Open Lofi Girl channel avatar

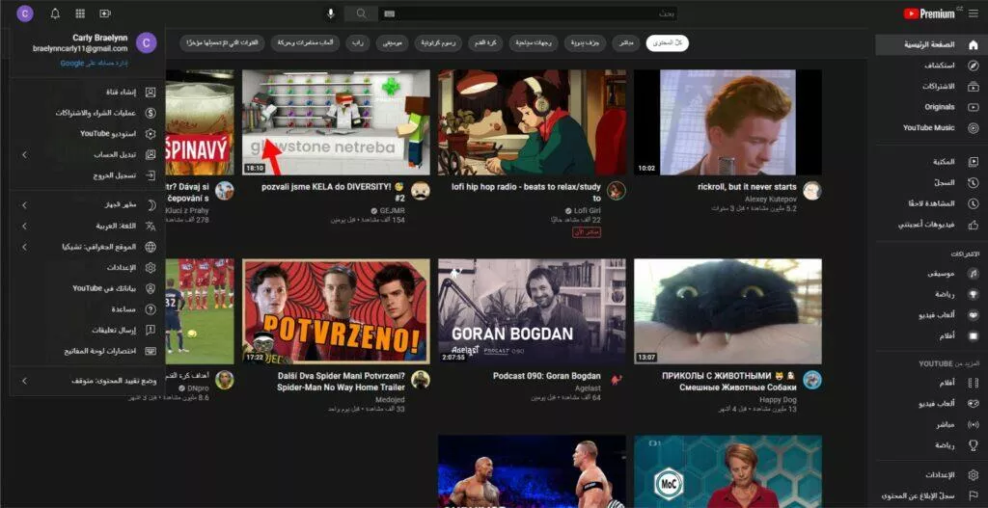[x=617, y=191]
